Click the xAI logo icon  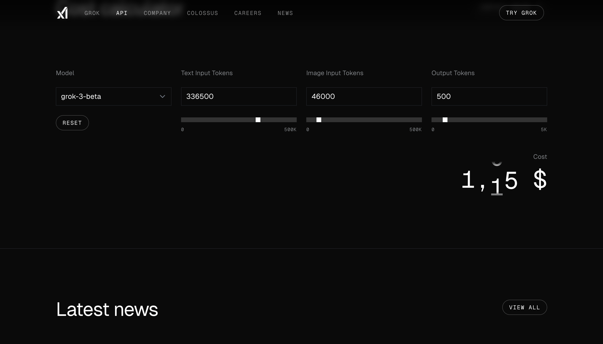(62, 13)
